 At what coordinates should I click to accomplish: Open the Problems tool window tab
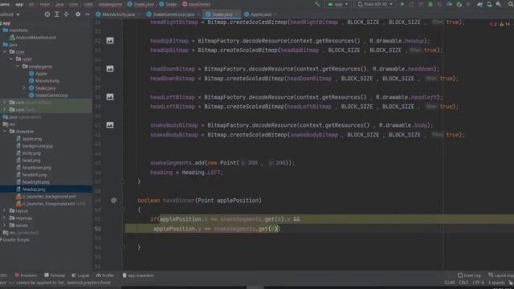point(26,275)
